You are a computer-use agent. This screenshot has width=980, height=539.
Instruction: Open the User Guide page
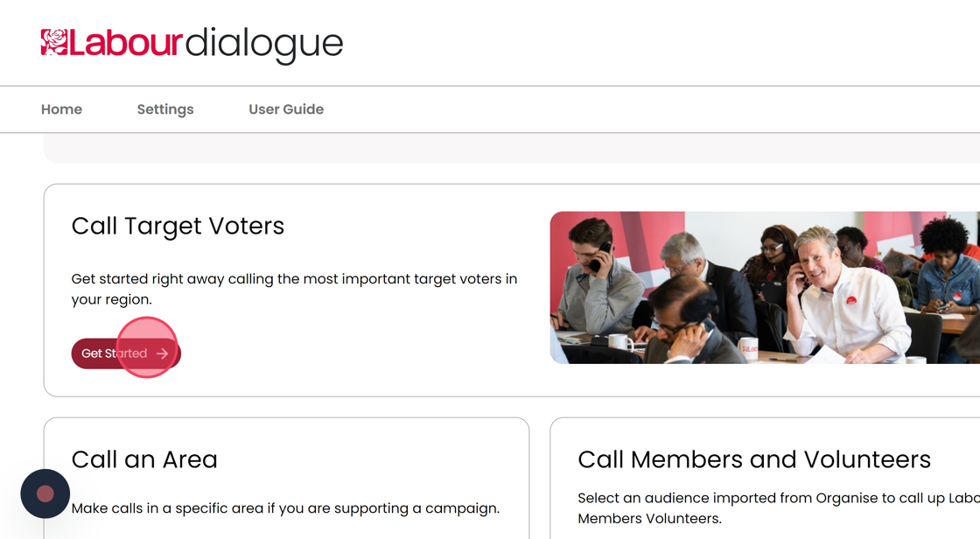click(x=286, y=109)
